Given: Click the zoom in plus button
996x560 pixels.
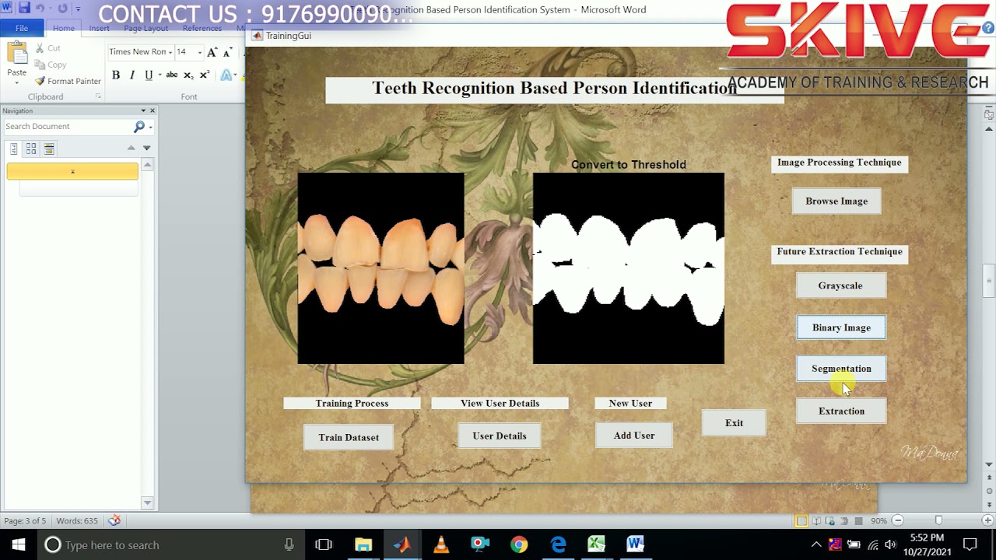Looking at the screenshot, I should coord(988,520).
